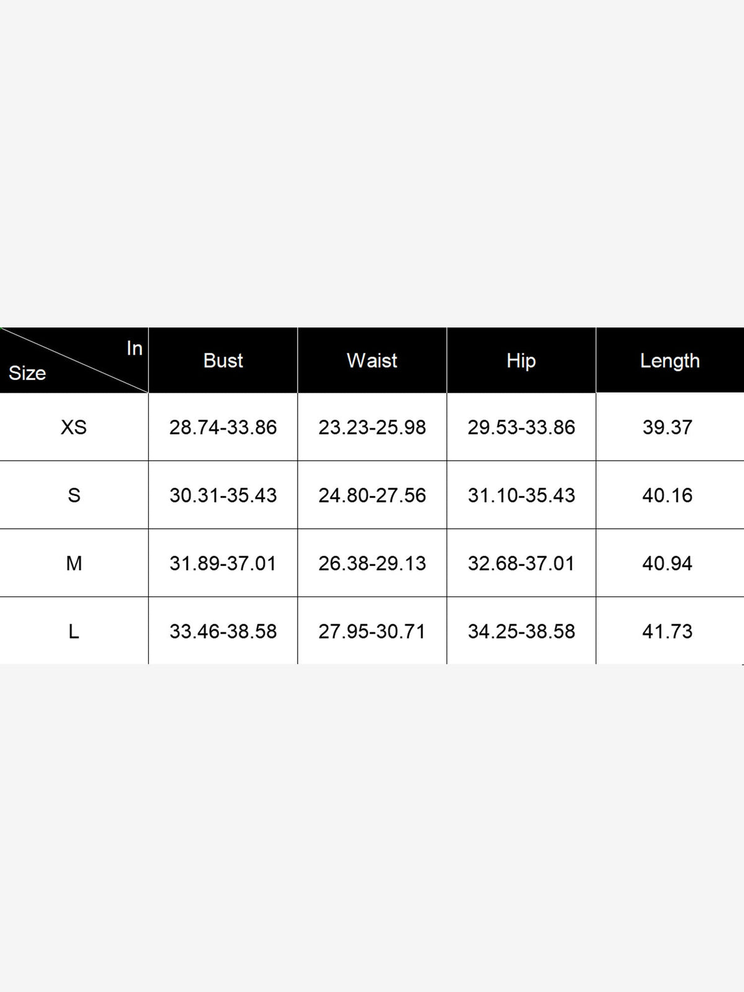Click the Length column header
The width and height of the screenshot is (744, 992).
coord(670,360)
